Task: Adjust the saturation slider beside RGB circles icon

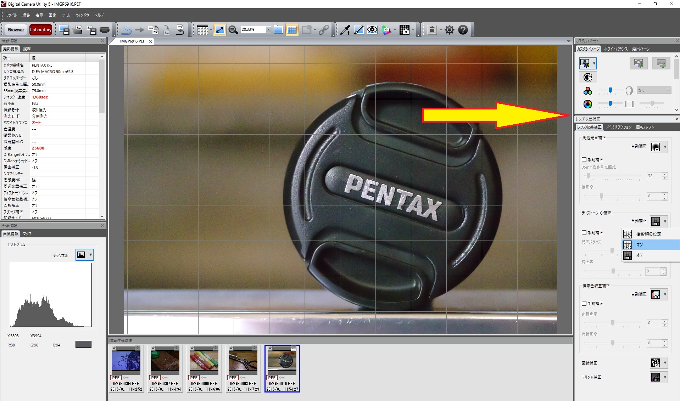Action: click(610, 91)
